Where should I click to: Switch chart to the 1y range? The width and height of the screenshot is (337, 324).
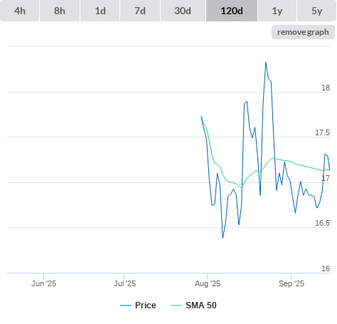click(277, 11)
